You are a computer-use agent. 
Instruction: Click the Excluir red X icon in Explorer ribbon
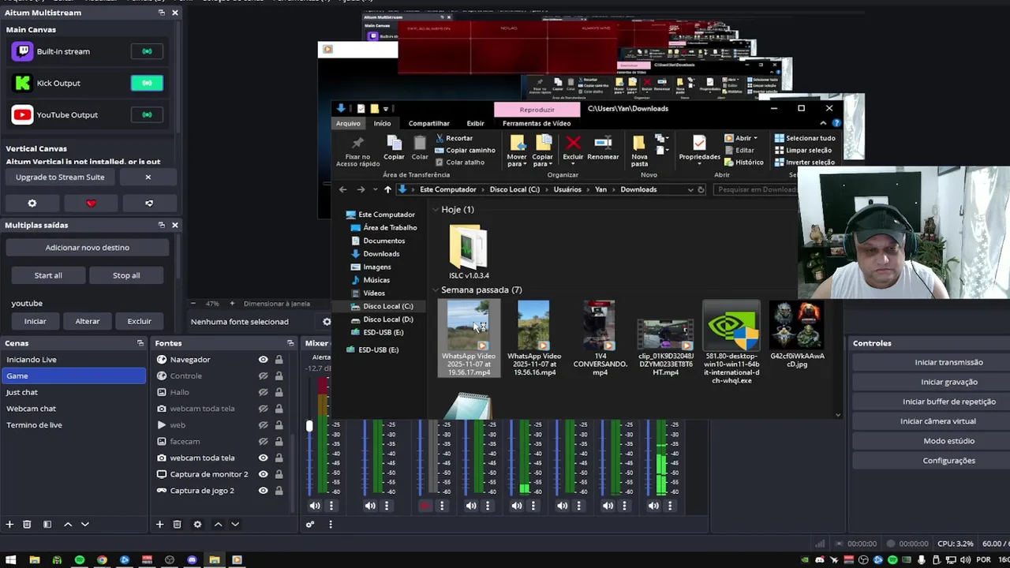pos(574,143)
